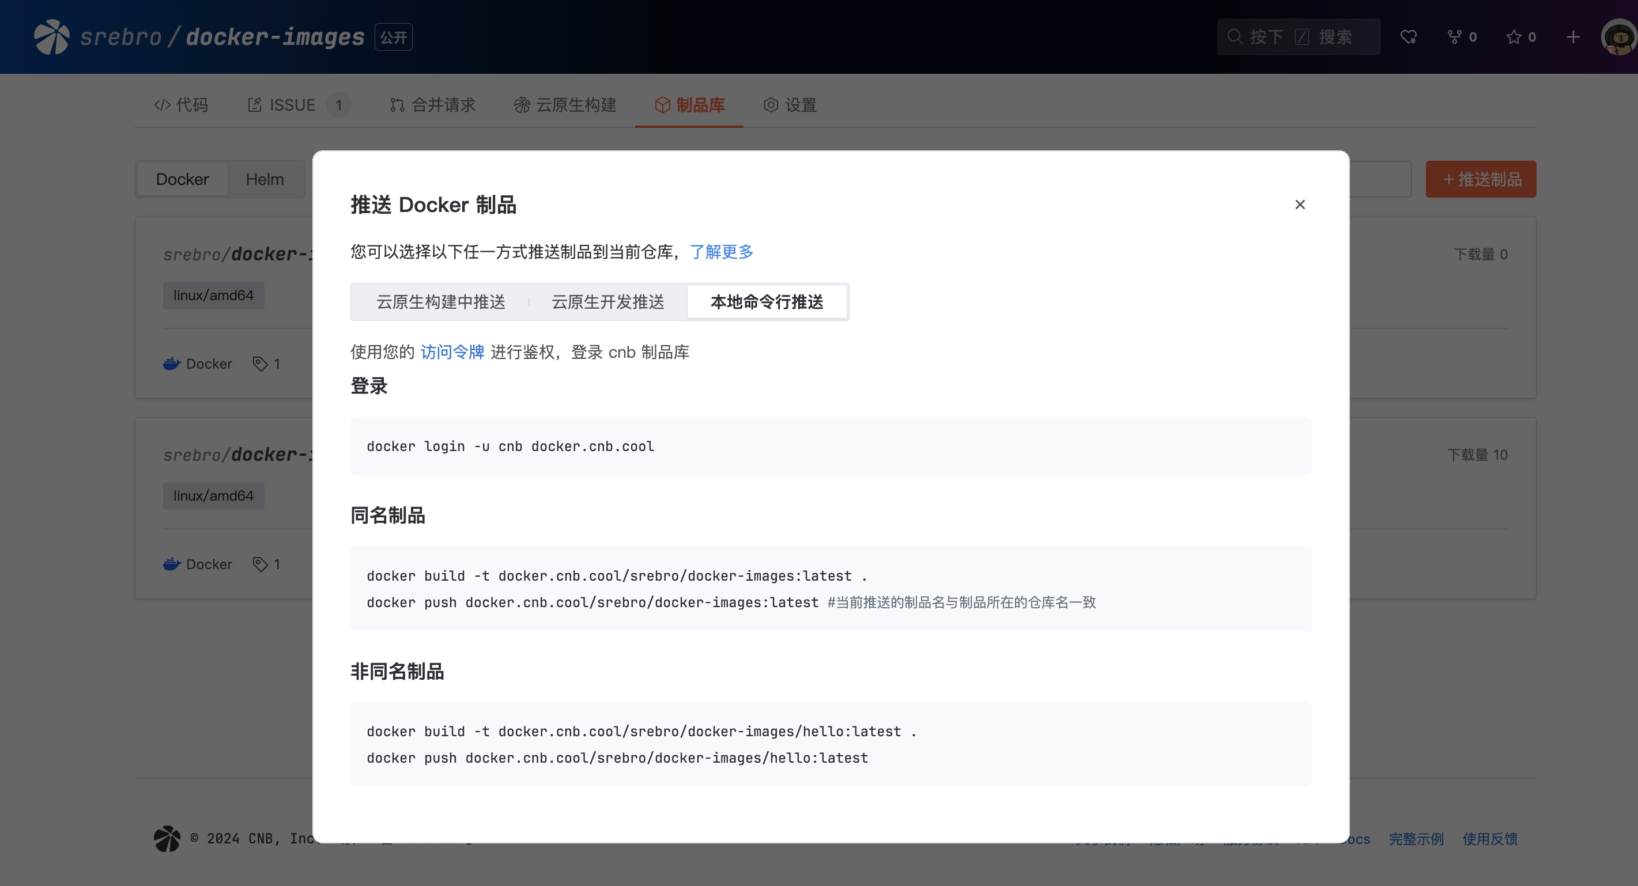
Task: Close the 推送 Docker 制品 dialog
Action: pyautogui.click(x=1300, y=204)
